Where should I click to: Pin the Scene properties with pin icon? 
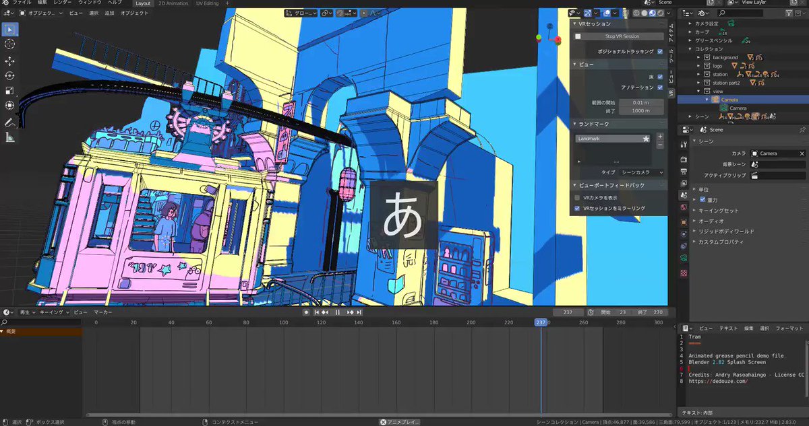click(x=802, y=129)
